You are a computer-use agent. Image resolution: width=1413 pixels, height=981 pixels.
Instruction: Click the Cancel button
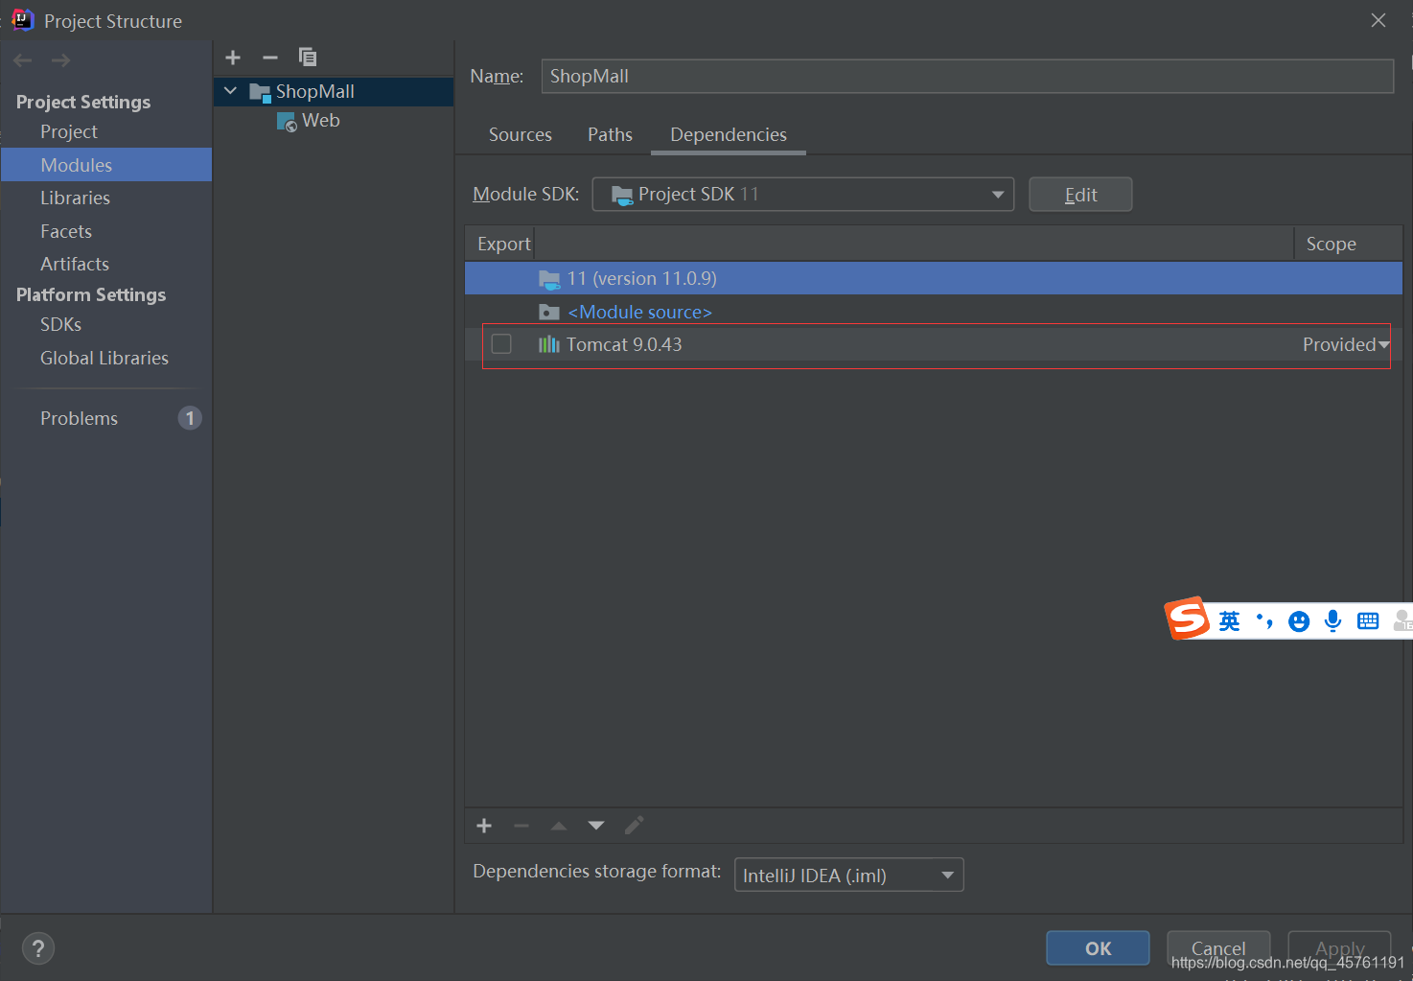[1218, 948]
